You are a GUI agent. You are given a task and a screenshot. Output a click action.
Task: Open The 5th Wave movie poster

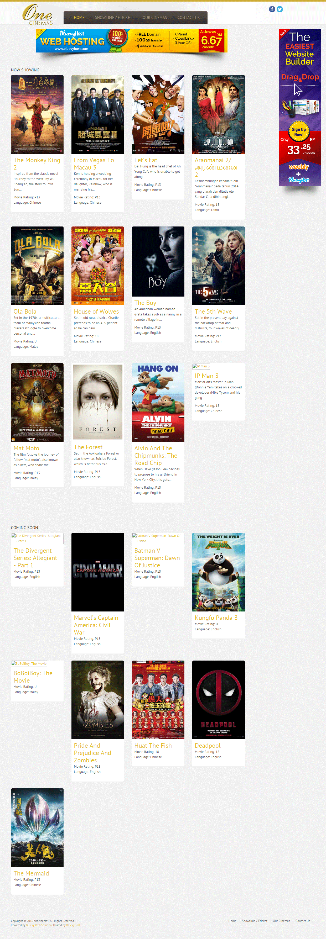tap(218, 266)
